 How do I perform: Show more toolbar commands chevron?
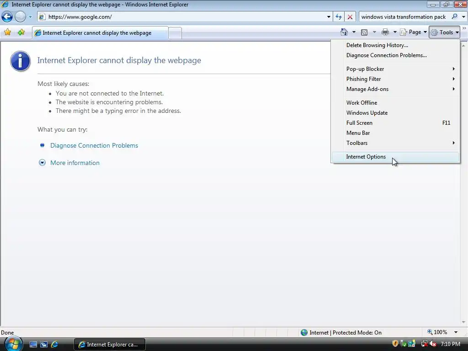point(464,28)
